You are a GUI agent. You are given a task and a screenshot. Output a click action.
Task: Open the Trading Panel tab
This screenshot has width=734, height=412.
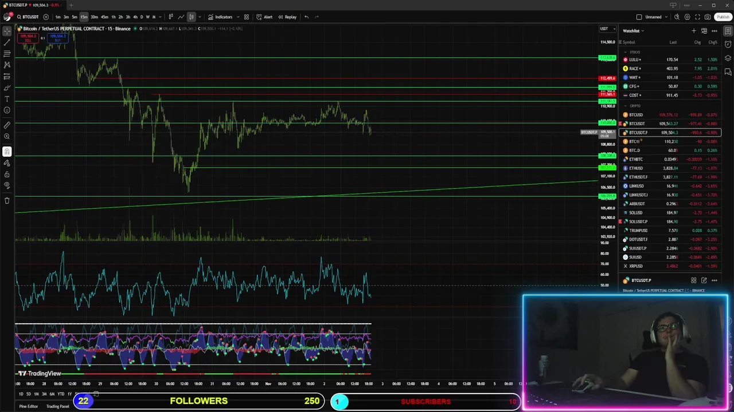[x=57, y=406]
